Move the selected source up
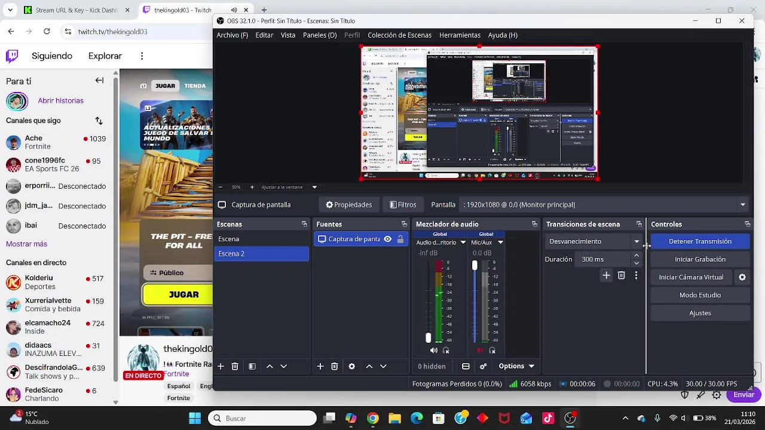 click(x=369, y=366)
